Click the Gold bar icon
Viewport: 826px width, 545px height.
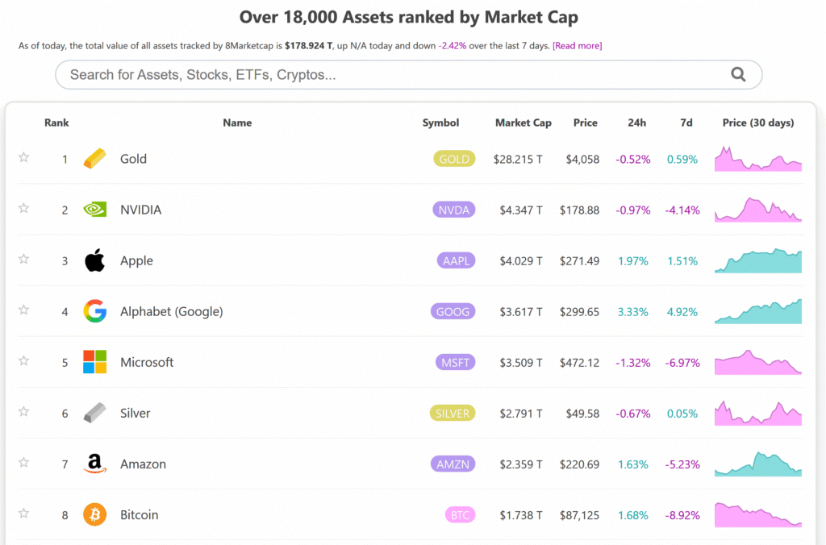(x=94, y=159)
